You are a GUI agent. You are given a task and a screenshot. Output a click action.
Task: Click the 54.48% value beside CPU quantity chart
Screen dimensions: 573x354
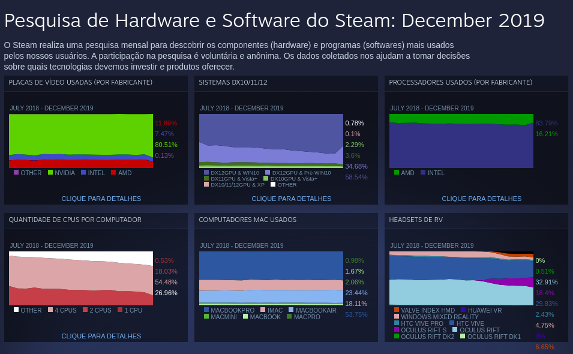click(x=166, y=282)
